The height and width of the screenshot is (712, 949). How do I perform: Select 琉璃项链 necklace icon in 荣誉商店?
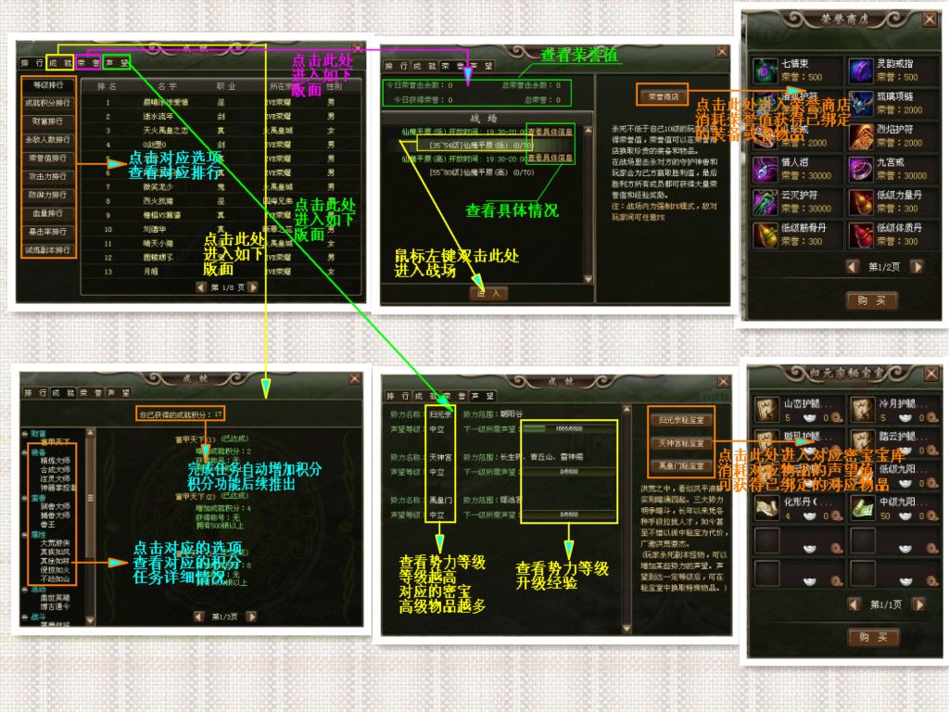[860, 104]
